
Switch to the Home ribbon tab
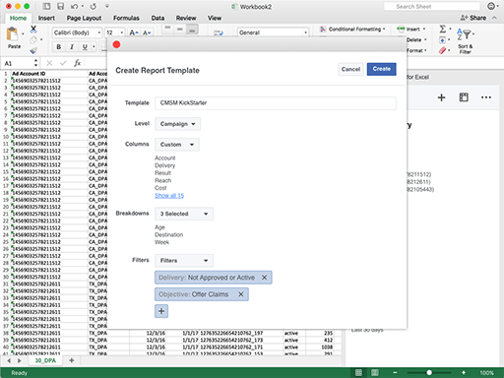(18, 18)
